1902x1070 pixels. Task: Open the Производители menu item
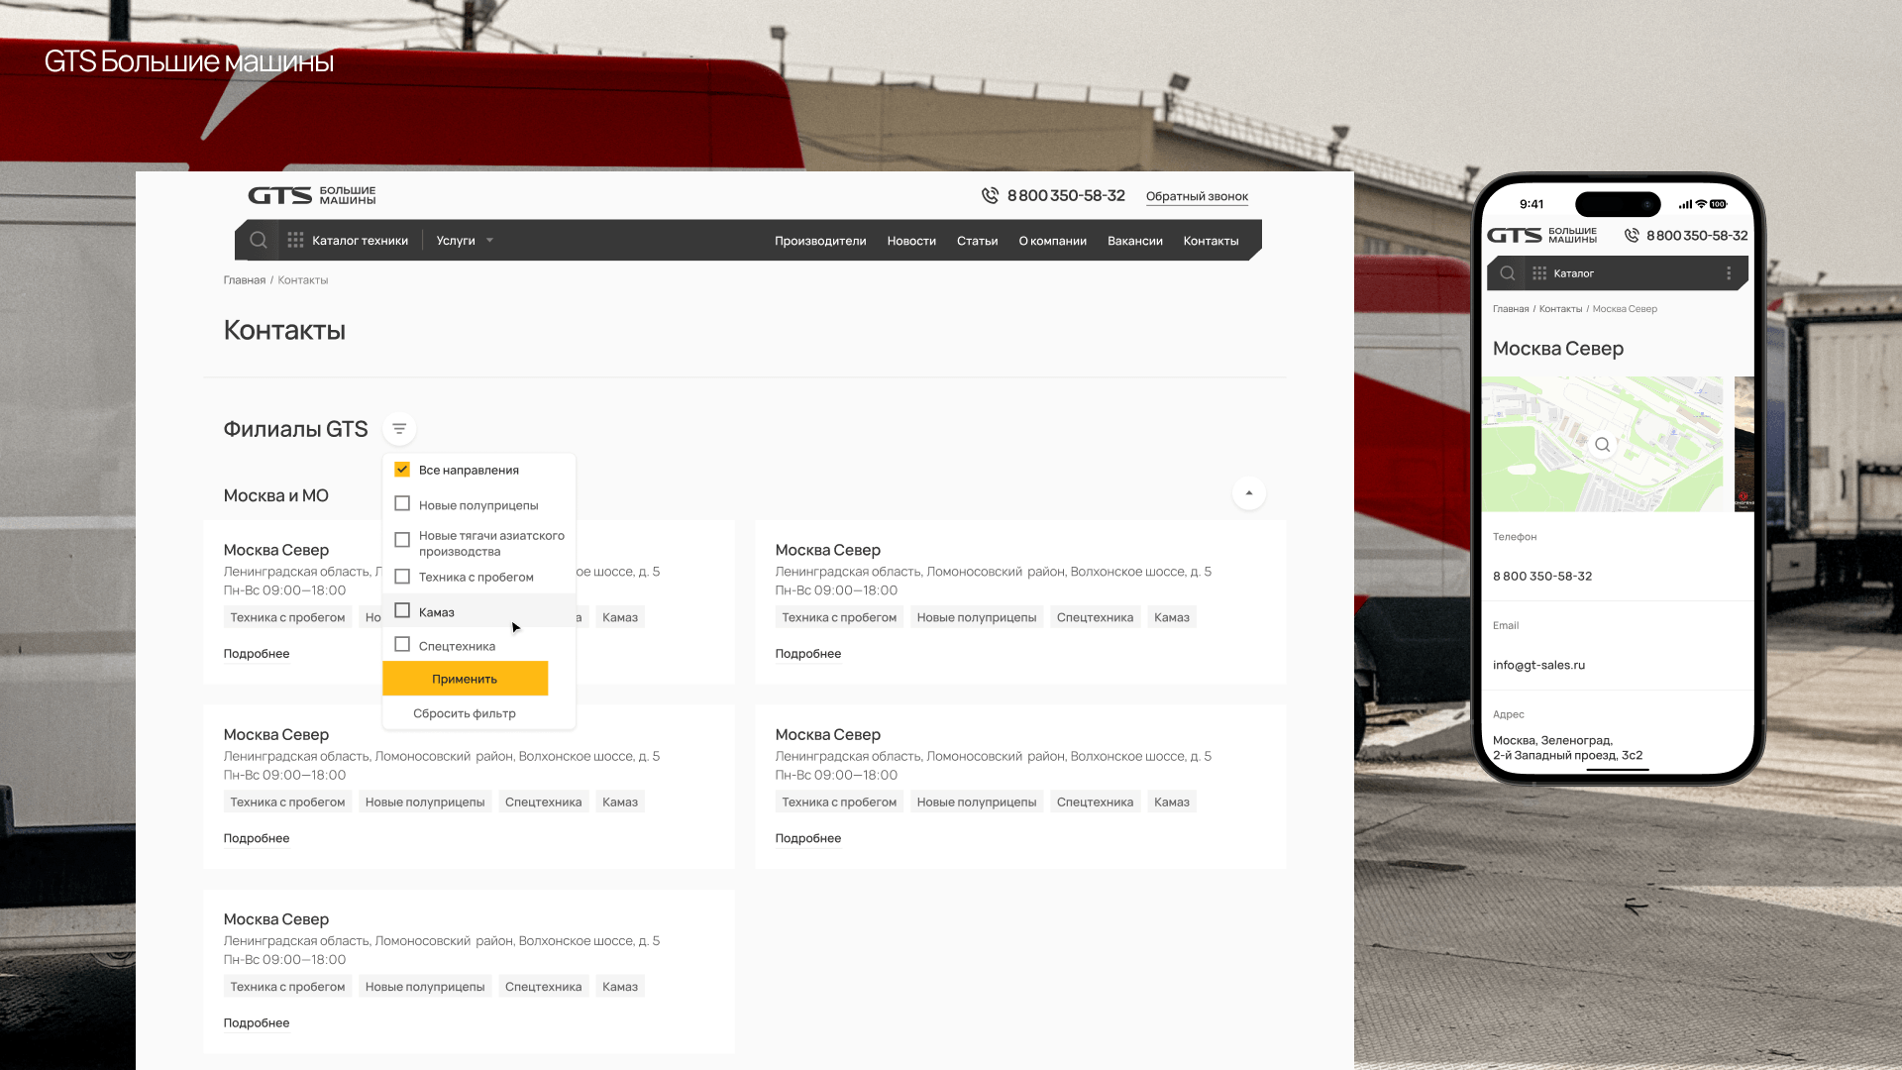(x=820, y=241)
